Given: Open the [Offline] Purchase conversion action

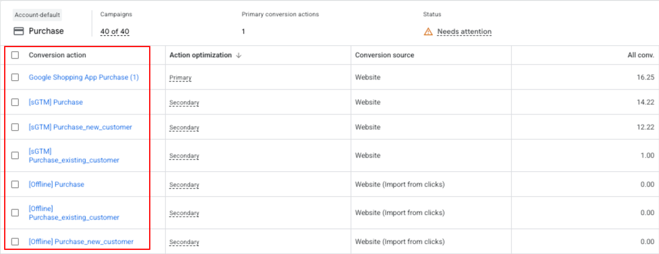Looking at the screenshot, I should 56,185.
